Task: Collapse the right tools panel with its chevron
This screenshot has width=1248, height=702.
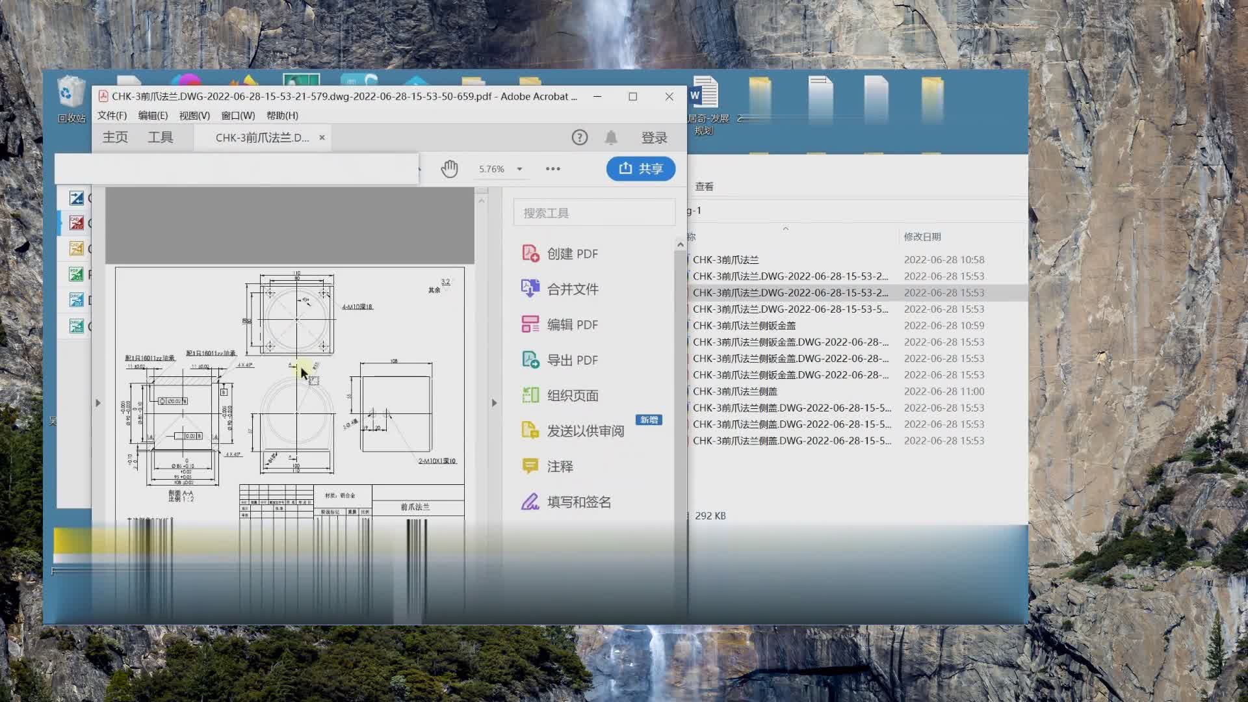Action: 495,403
